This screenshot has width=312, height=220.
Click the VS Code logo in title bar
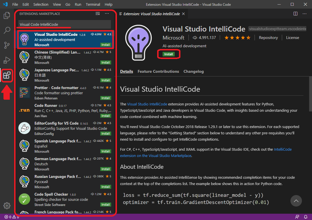[5, 4]
